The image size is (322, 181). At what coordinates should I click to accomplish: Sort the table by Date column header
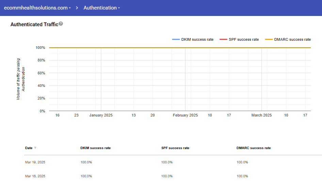pyautogui.click(x=29, y=148)
